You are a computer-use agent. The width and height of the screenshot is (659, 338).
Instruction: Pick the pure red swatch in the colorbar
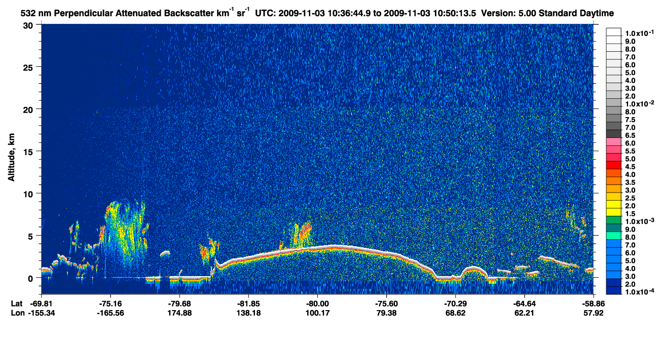614,165
